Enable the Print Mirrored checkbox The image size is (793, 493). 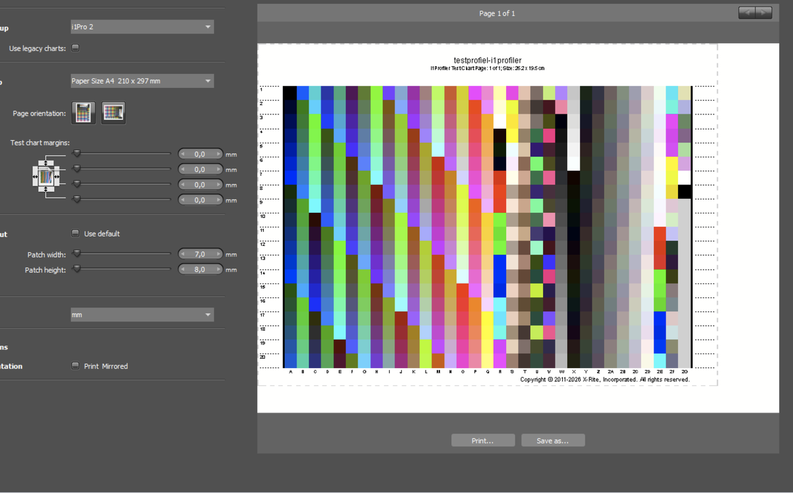point(75,365)
